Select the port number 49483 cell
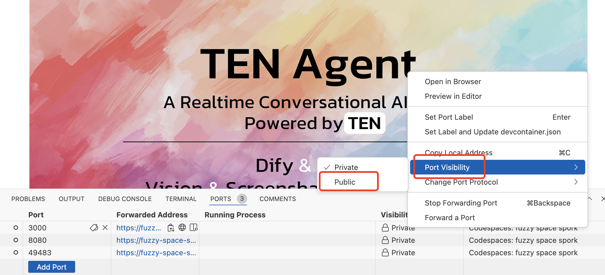The image size is (605, 275). click(x=40, y=252)
